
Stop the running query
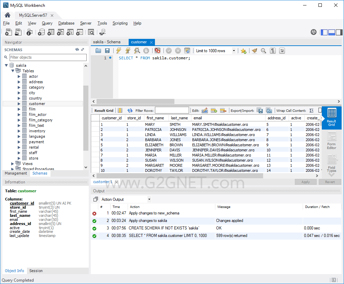(146, 51)
